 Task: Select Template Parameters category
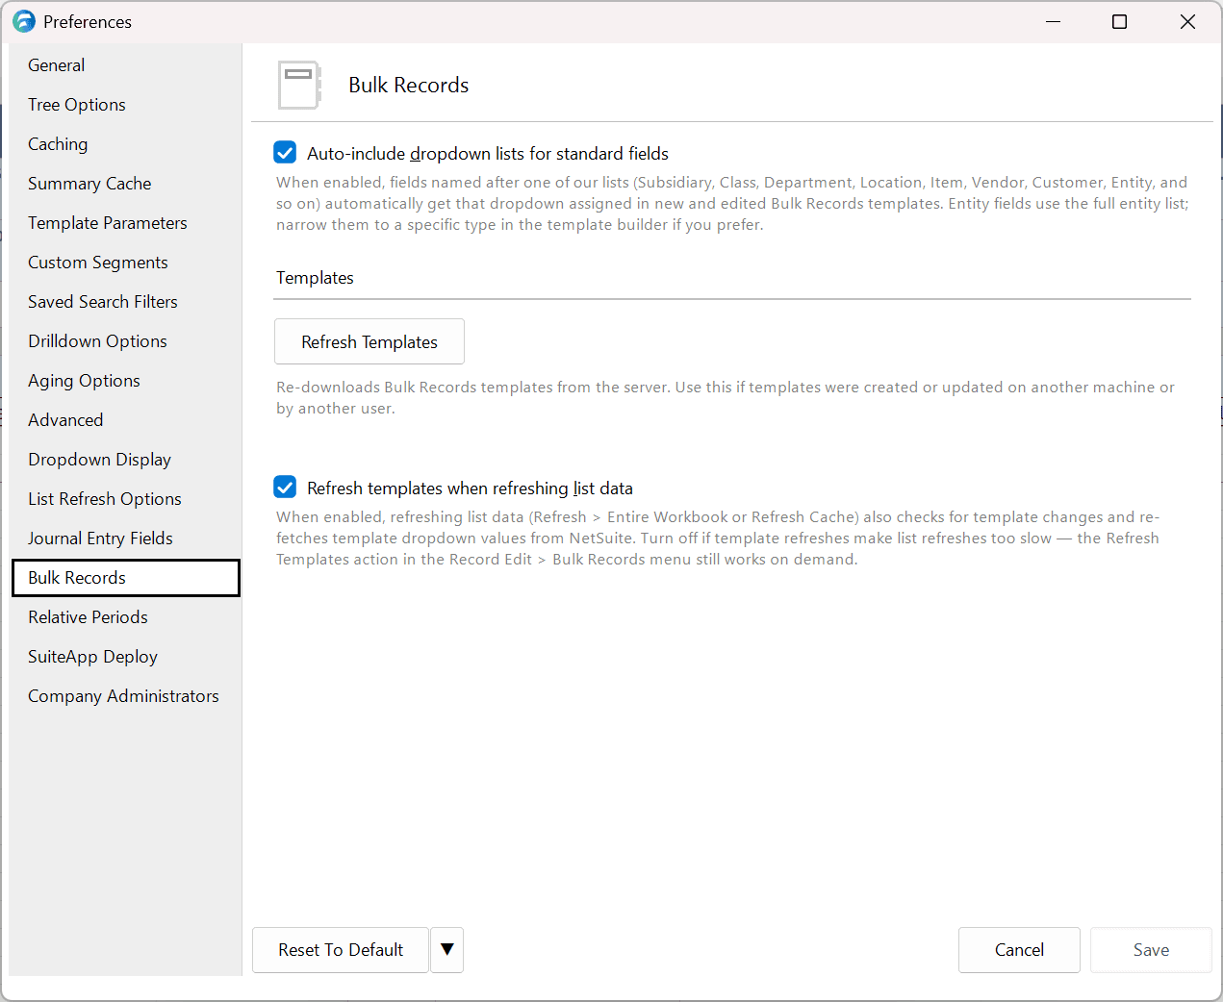(x=125, y=223)
